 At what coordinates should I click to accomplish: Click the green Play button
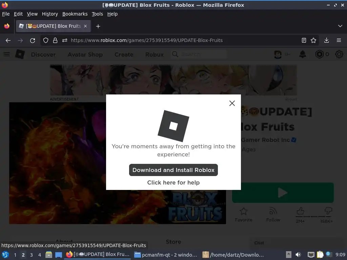[x=283, y=193]
